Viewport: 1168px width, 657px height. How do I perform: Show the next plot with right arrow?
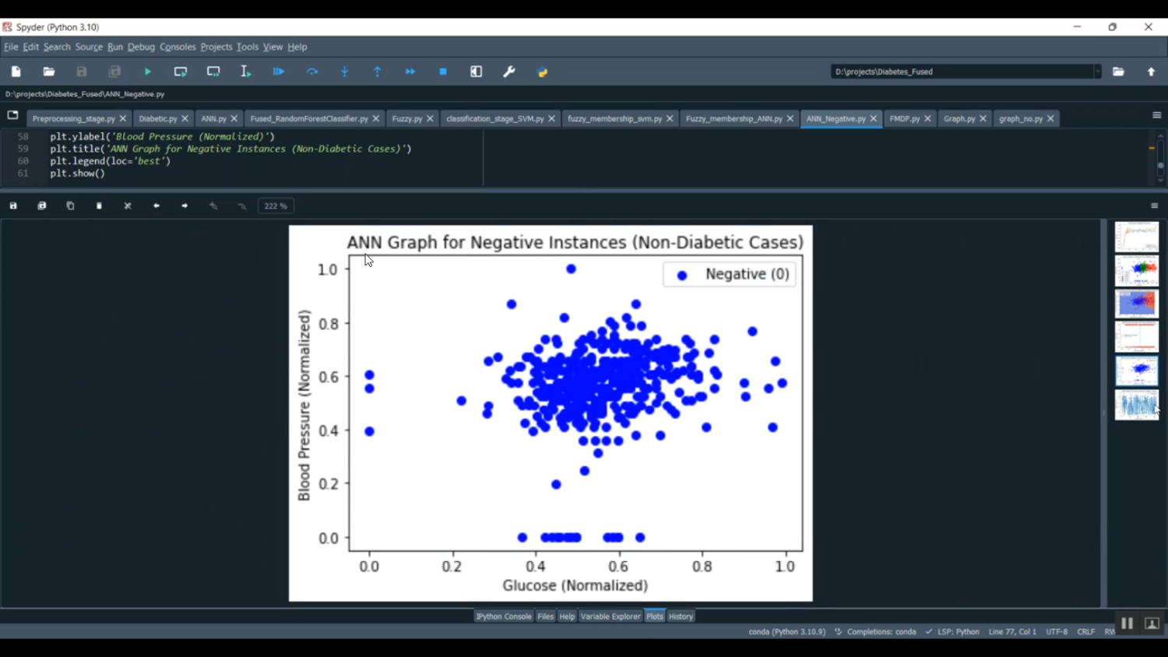coord(185,206)
